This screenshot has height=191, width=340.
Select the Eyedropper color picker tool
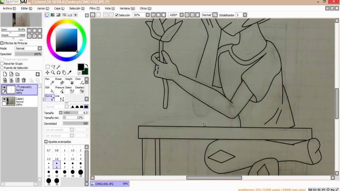70,73
